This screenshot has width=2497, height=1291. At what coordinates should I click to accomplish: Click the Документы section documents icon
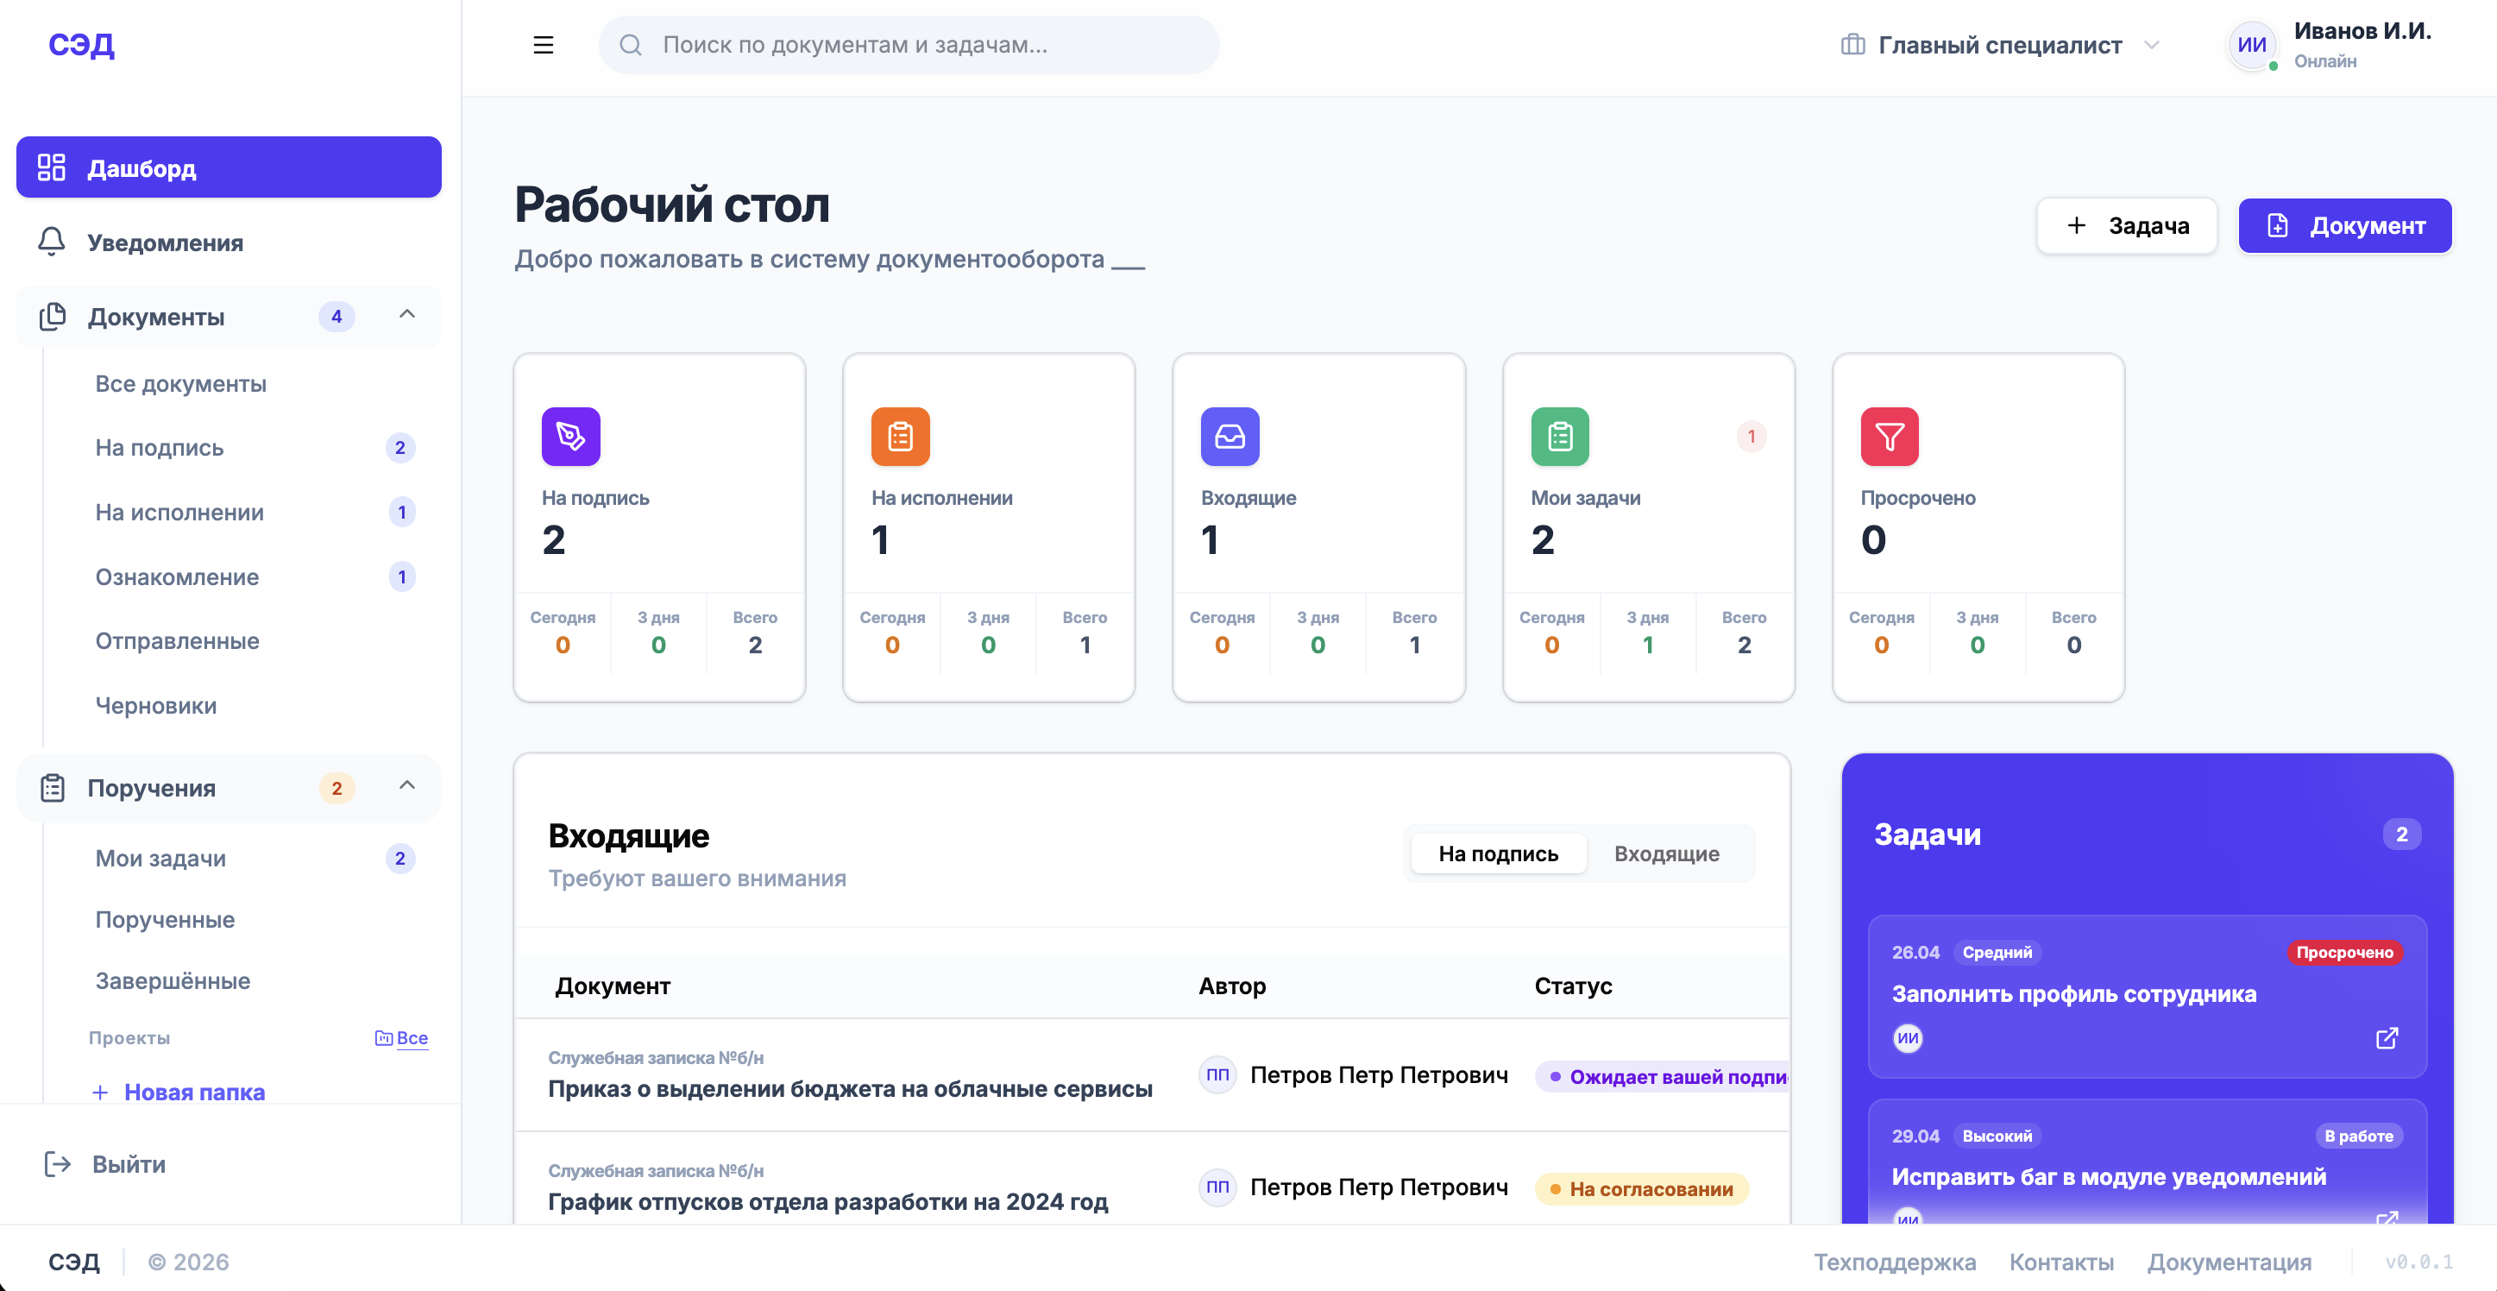pyautogui.click(x=52, y=317)
